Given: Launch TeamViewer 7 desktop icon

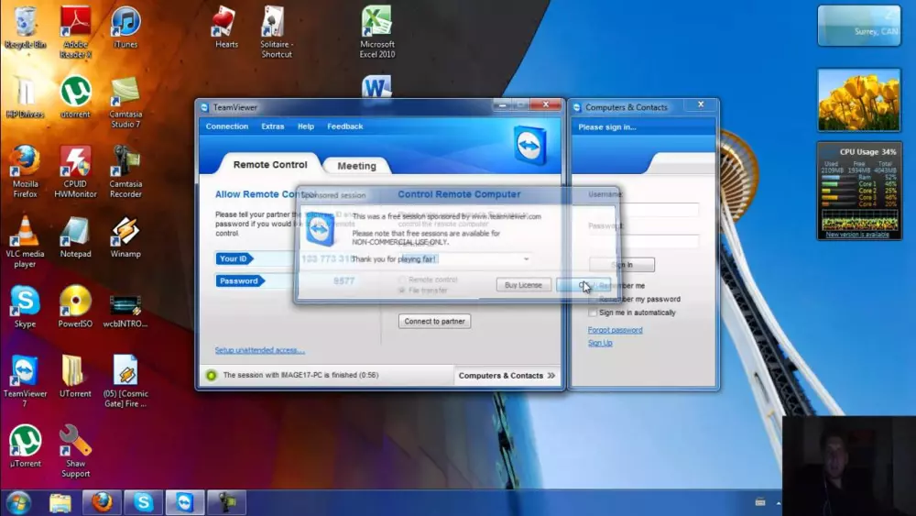Looking at the screenshot, I should [25, 380].
